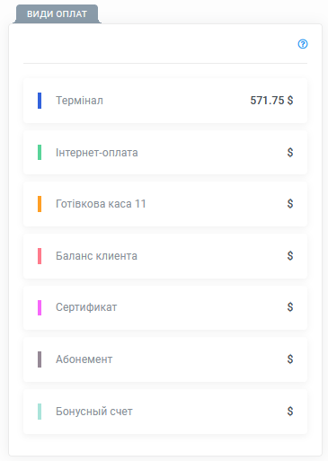Select the Сертификат payment type
The image size is (328, 461).
tap(165, 307)
